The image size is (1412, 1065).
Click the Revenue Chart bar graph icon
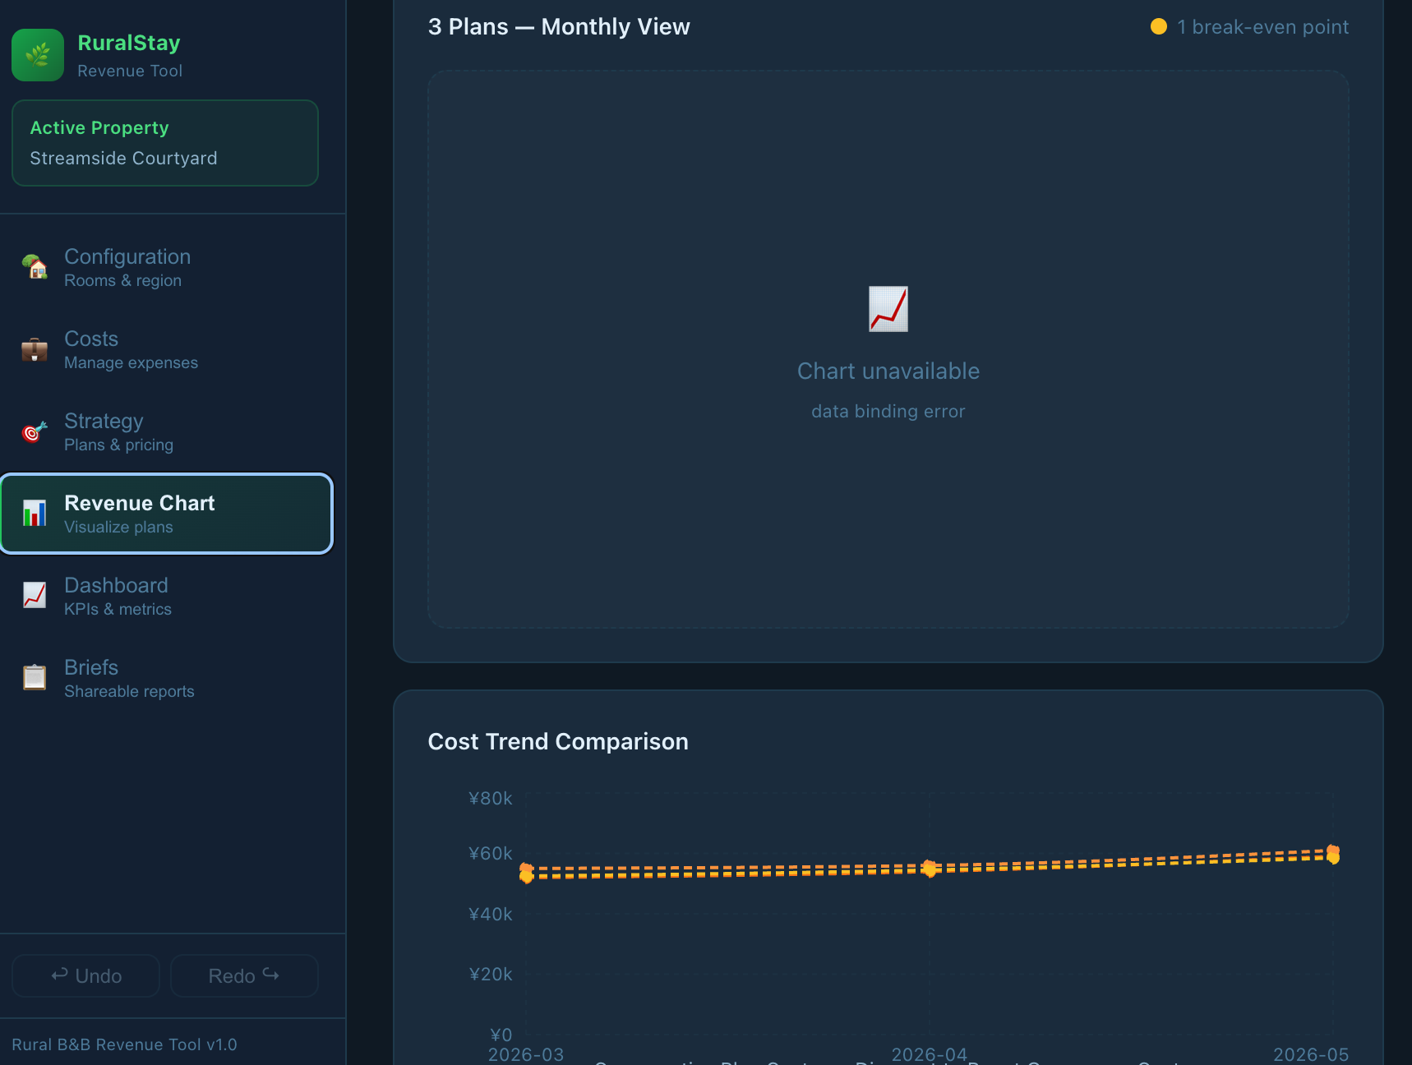click(x=35, y=514)
